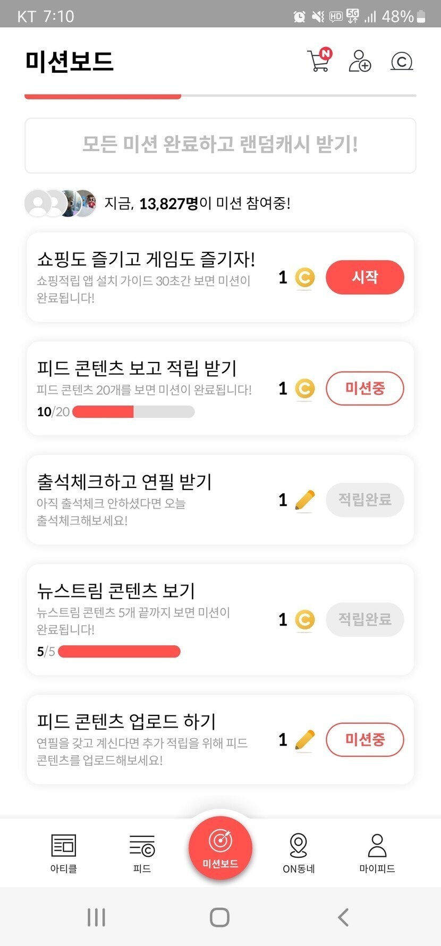Tap the participant avatars thumbnail group
The image size is (441, 946).
coord(61,203)
